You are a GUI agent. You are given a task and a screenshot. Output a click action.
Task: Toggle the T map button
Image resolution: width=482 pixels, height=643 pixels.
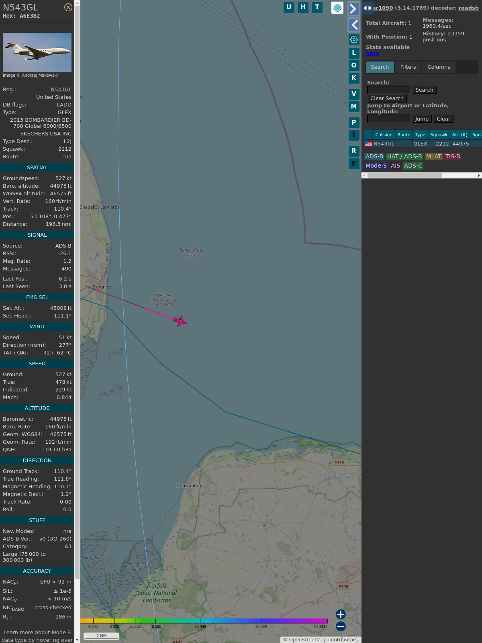(x=317, y=7)
